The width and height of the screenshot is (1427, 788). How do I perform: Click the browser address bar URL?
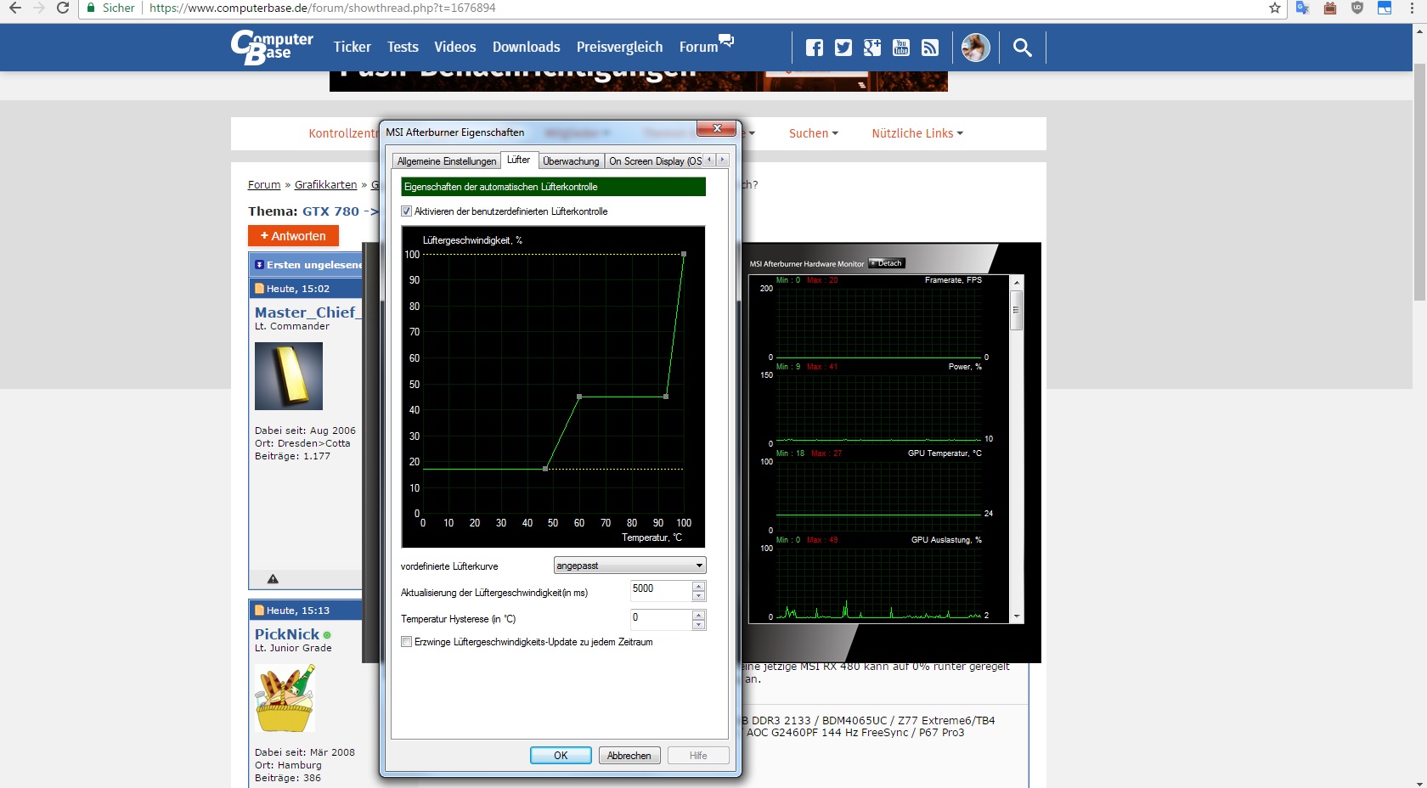[323, 8]
